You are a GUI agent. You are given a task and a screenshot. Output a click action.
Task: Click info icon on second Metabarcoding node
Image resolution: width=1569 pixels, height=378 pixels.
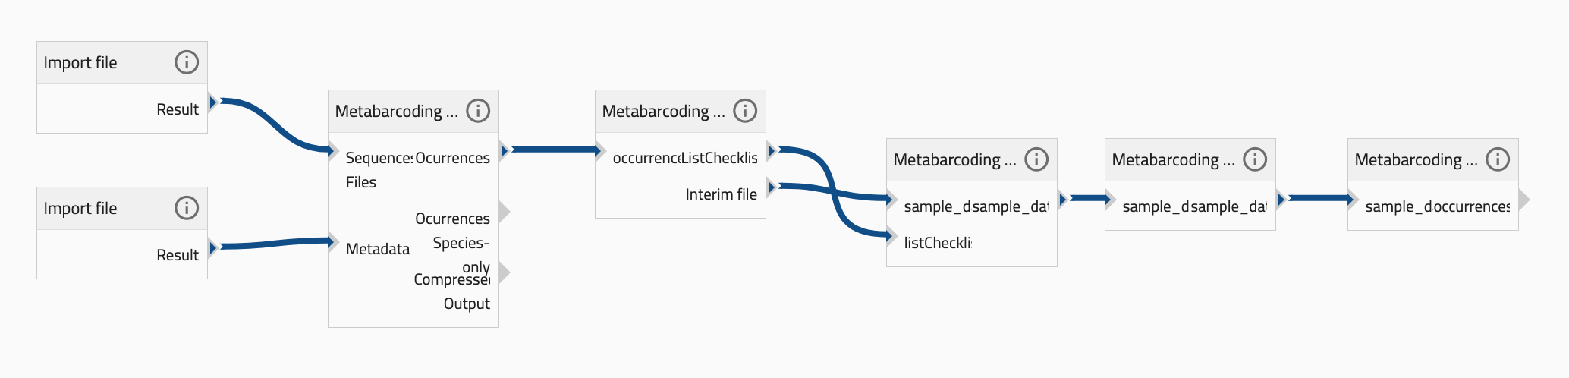[745, 111]
